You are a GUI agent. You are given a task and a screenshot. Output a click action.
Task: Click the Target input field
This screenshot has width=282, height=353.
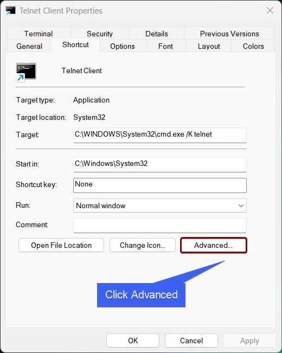(159, 136)
